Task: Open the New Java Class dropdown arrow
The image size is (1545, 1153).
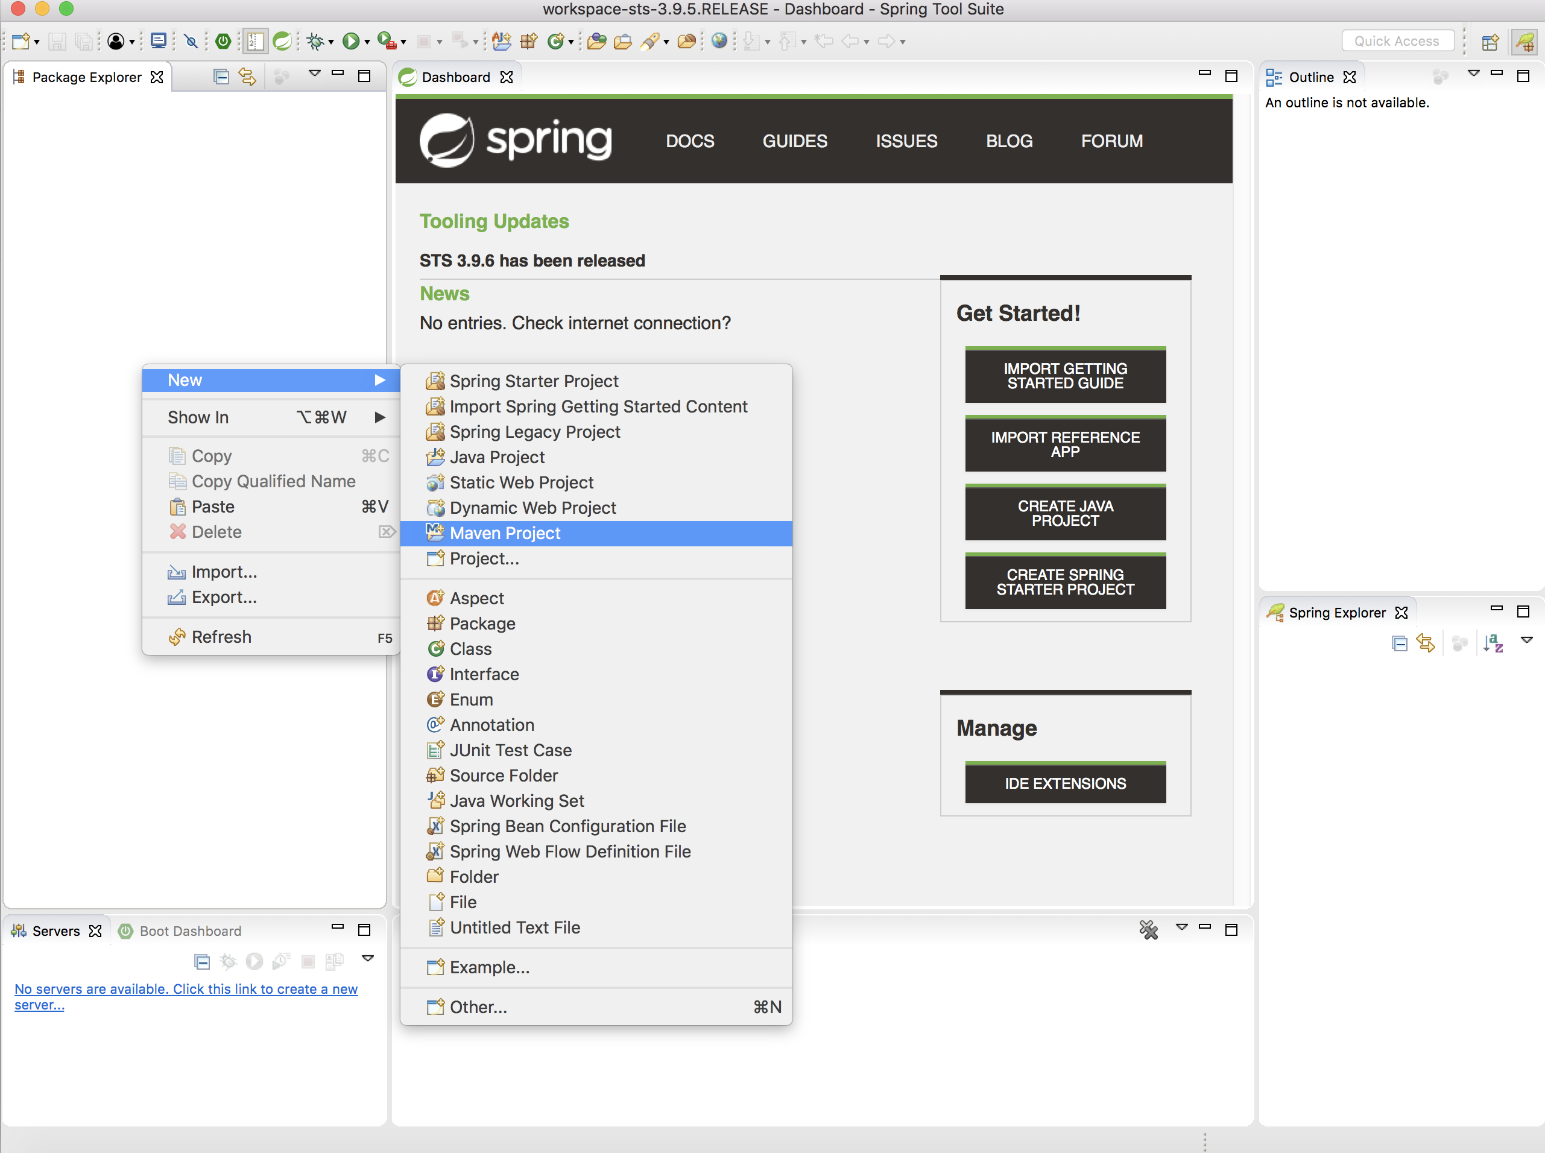Action: [x=571, y=42]
